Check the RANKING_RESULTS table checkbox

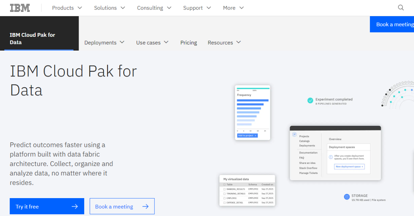(x=224, y=189)
